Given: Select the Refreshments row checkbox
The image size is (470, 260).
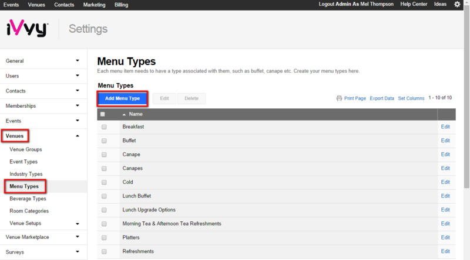Looking at the screenshot, I should pos(104,252).
